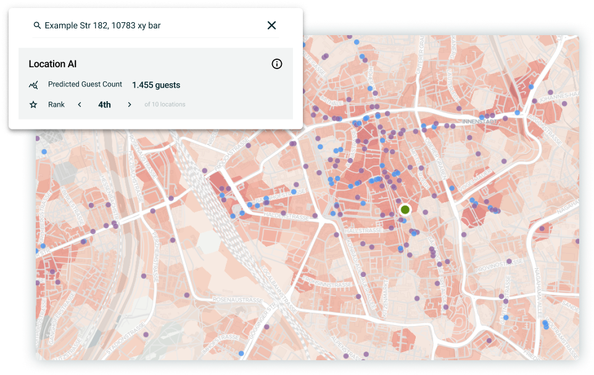Click the Predicted Guest Count chart icon
Image resolution: width=594 pixels, height=375 pixels.
(x=33, y=85)
